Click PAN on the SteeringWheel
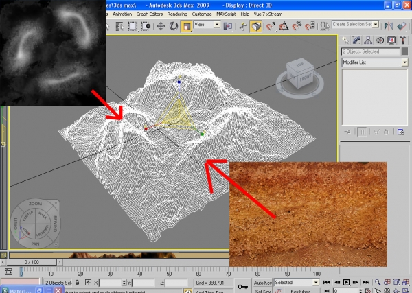Screen dimensions: 412x293 35,244
